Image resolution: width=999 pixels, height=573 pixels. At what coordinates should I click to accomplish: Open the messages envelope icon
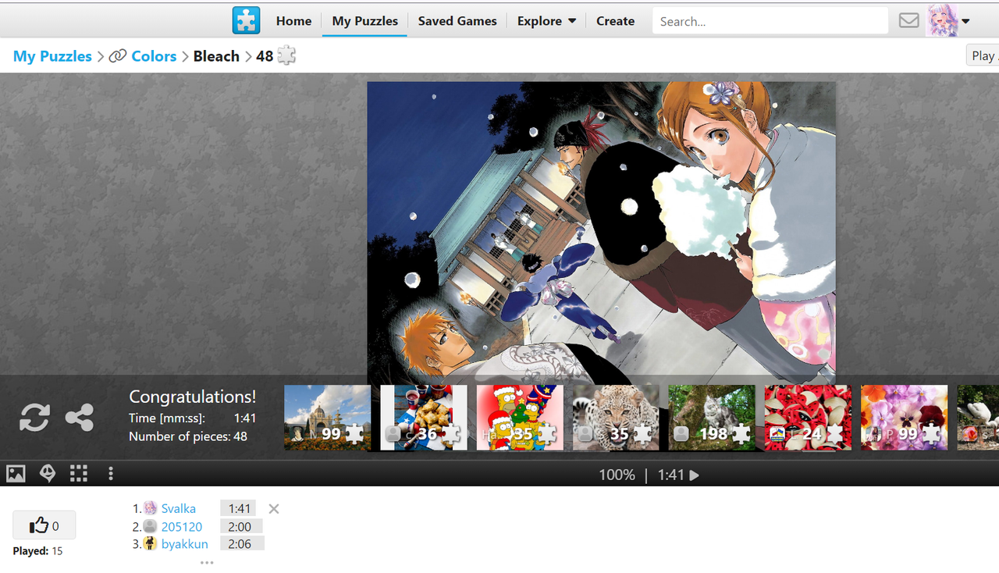point(908,21)
